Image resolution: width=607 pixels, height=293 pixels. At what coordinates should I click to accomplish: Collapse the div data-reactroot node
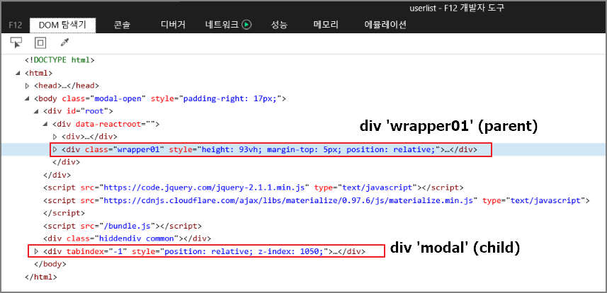[45, 125]
